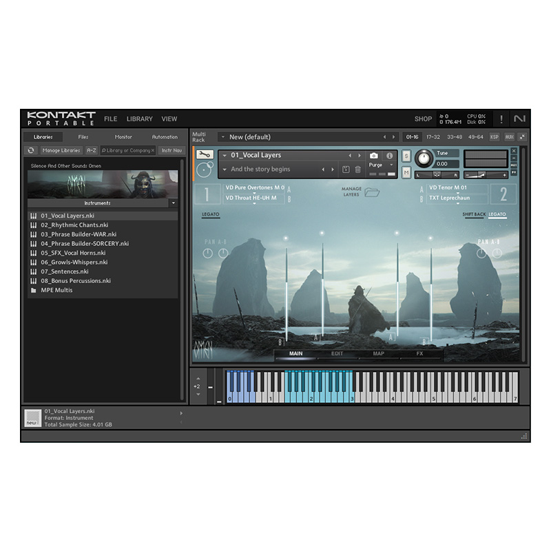This screenshot has width=551, height=551.
Task: Select layer slot 1 box
Action: coord(207,194)
